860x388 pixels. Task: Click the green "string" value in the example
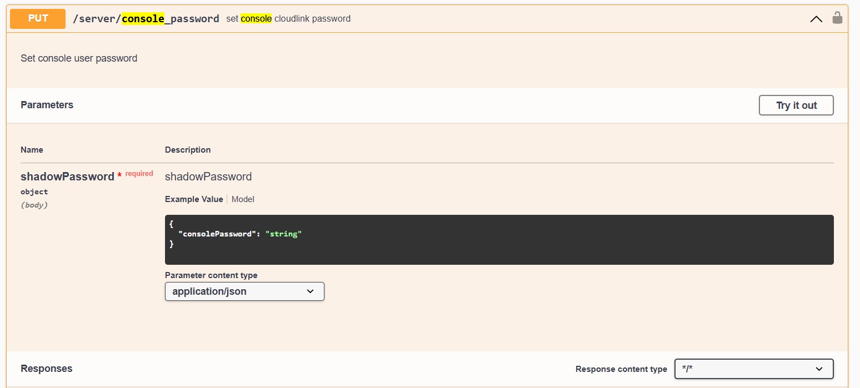[x=283, y=234]
